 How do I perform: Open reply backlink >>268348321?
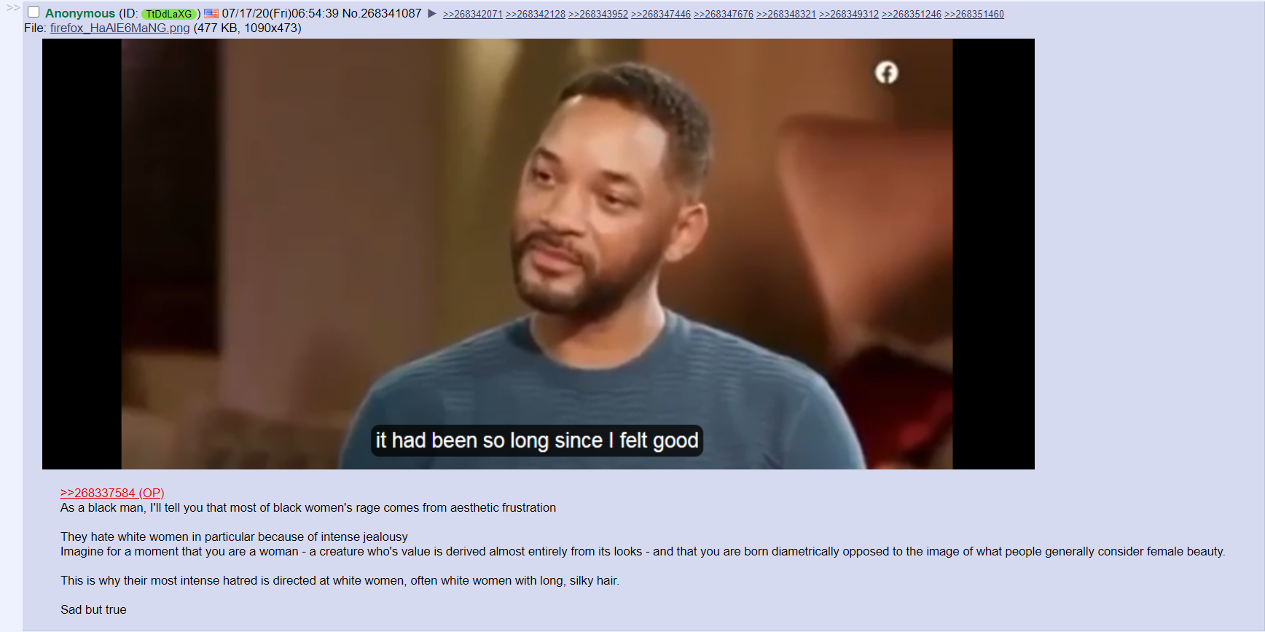pyautogui.click(x=786, y=14)
